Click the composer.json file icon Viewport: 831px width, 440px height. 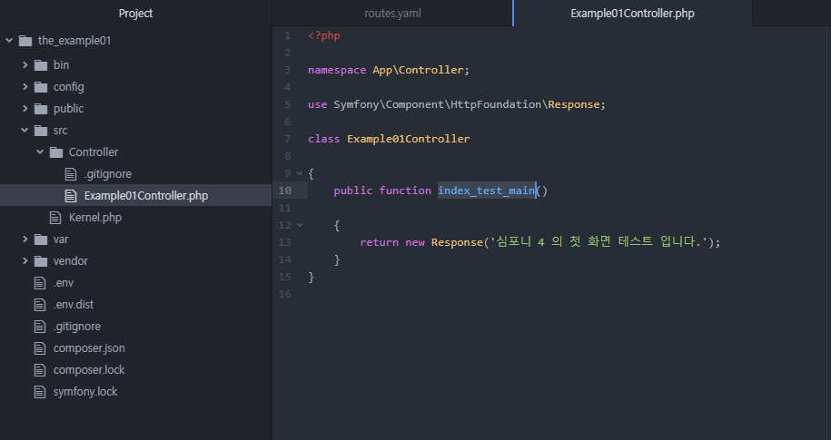(x=39, y=348)
